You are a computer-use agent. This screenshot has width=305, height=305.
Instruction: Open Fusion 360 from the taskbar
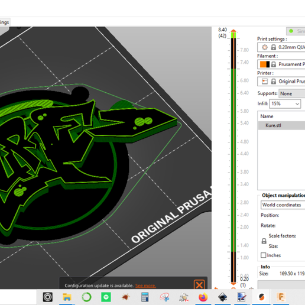coord(281,297)
